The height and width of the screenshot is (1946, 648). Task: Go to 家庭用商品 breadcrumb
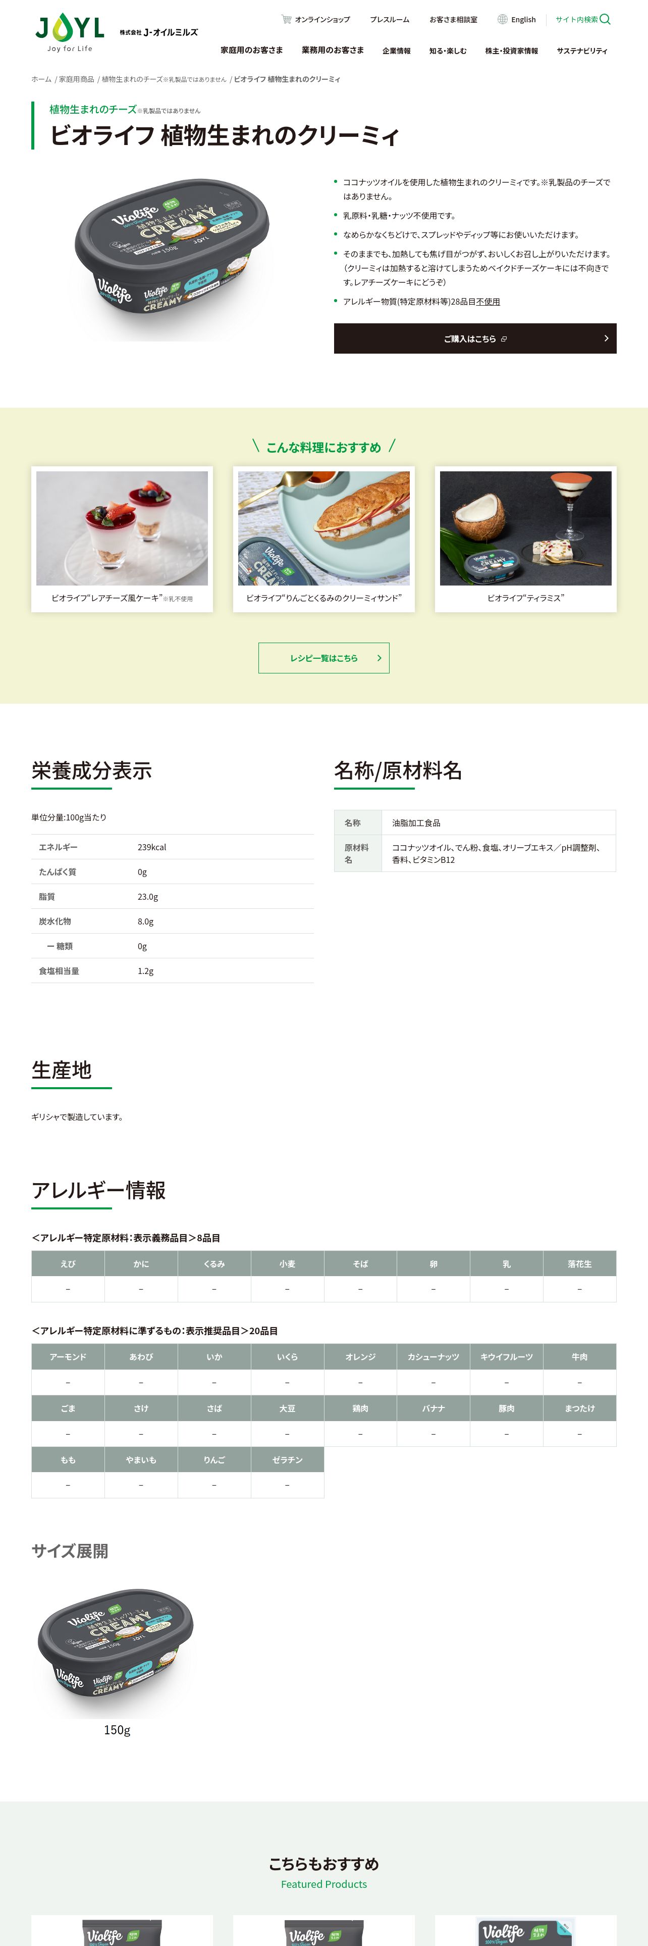[76, 79]
